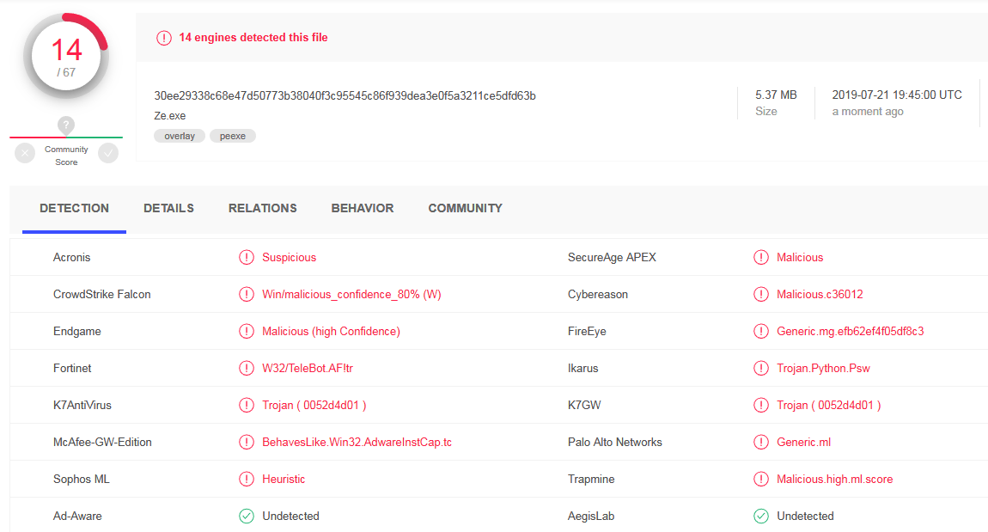This screenshot has width=988, height=532.
Task: Click the 'Malicious.c36012' Cybereason result
Action: point(820,295)
